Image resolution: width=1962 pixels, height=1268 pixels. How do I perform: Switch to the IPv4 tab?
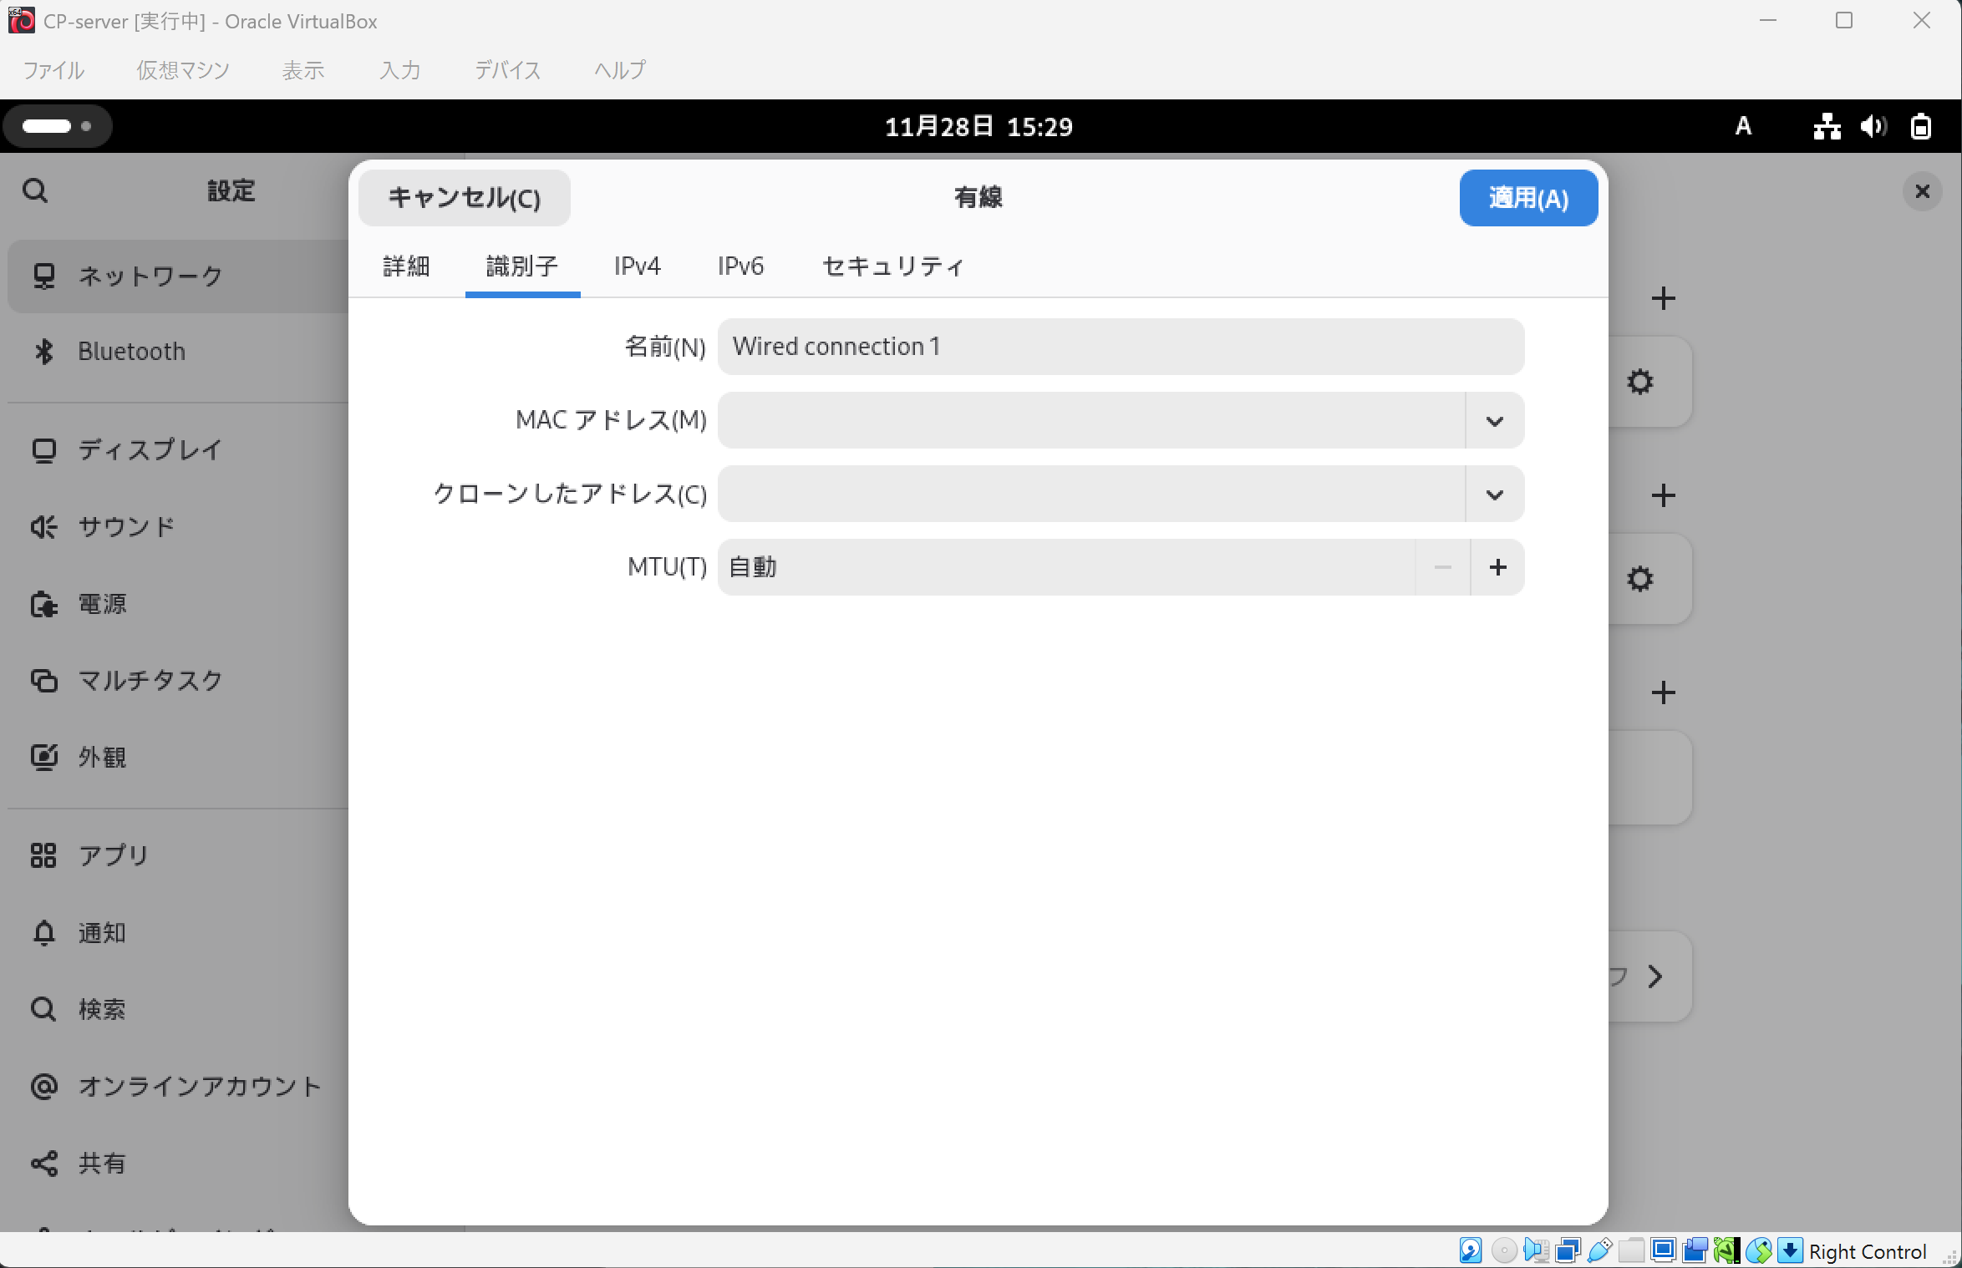(x=637, y=266)
